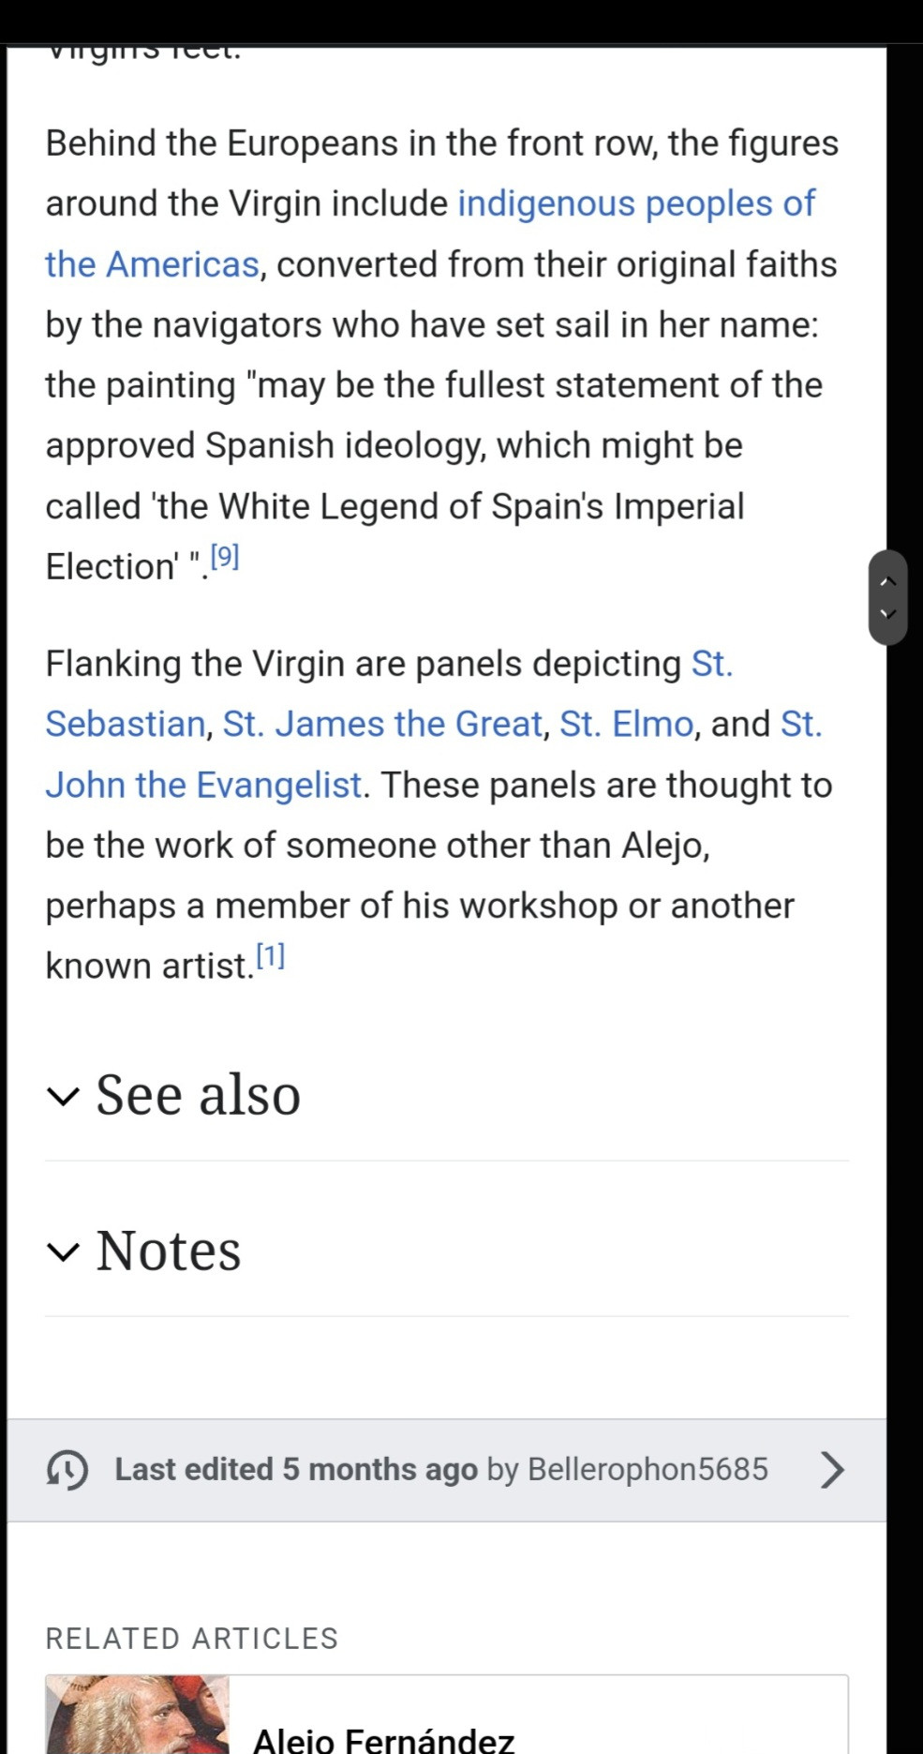Screen dimensions: 923x1754
Task: Jump to citation reference 9
Action: point(225,558)
